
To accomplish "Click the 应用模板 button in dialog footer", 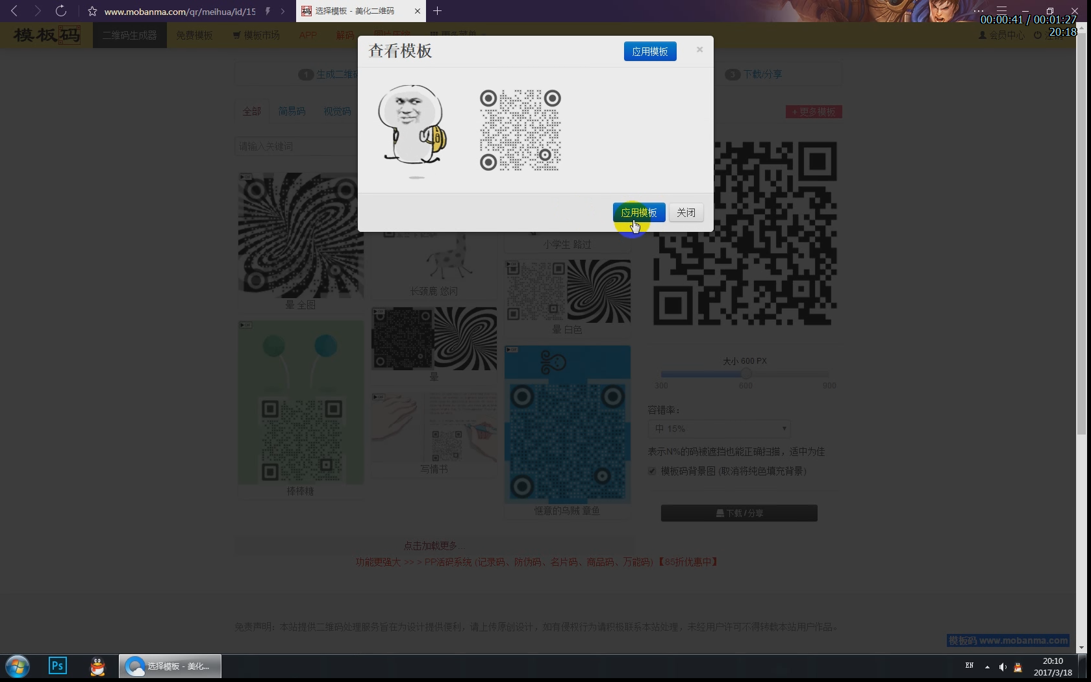I will pos(639,212).
